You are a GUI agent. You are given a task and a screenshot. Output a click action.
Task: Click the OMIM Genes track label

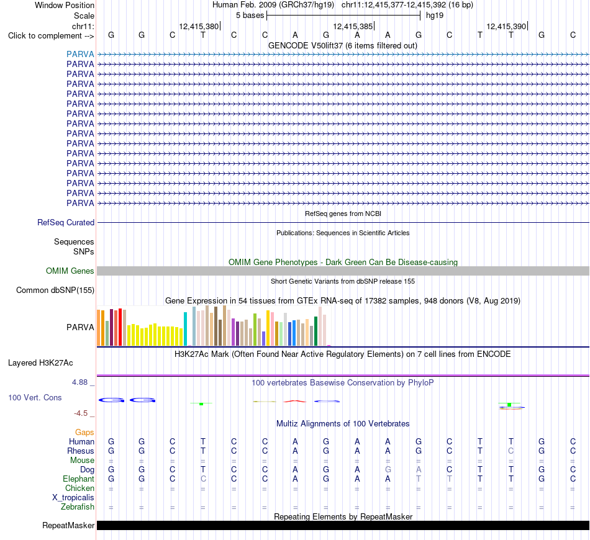point(70,271)
